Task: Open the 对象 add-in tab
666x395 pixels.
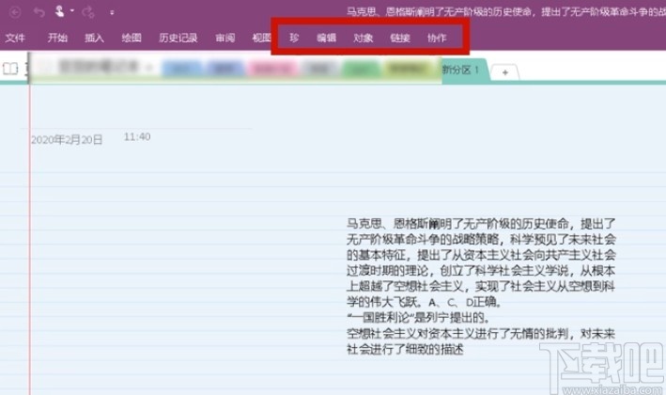Action: [x=364, y=38]
